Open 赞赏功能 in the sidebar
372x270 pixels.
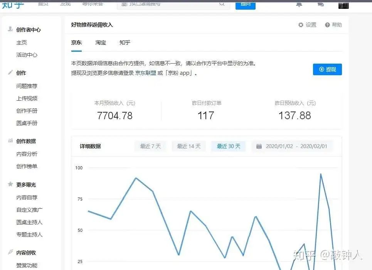click(27, 265)
